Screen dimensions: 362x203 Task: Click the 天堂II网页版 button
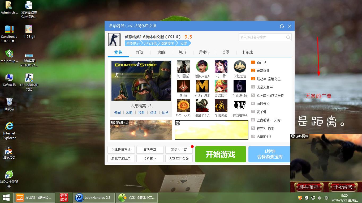(x=179, y=158)
